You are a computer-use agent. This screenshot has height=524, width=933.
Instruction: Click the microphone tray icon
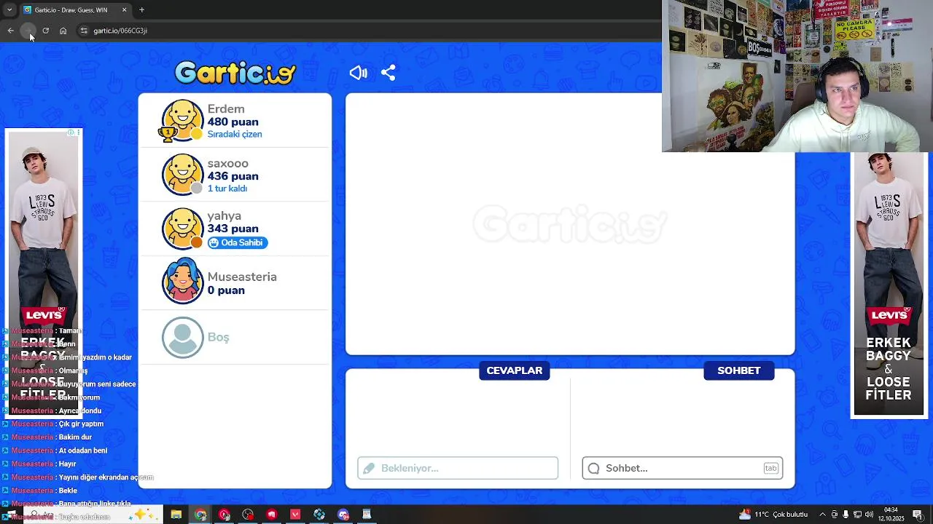846,515
